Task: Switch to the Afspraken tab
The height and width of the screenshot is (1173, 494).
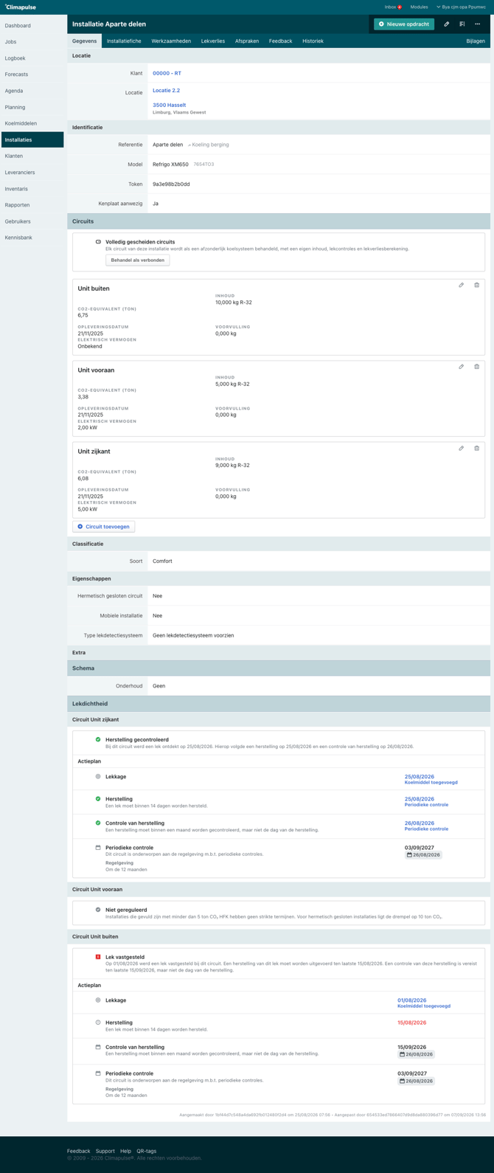Action: pos(247,41)
